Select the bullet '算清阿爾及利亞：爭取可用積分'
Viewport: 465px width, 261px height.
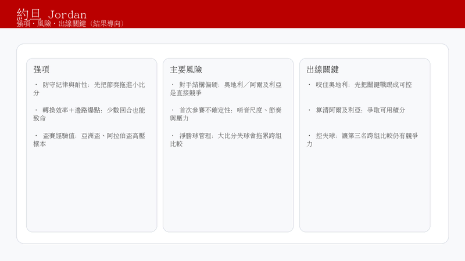tap(356, 110)
